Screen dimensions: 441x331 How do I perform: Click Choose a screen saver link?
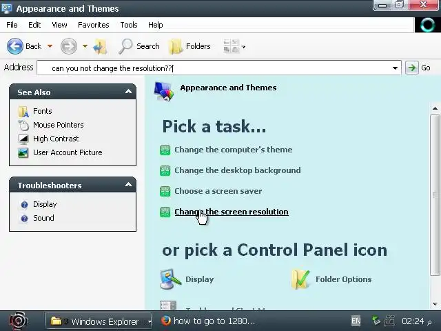218,191
